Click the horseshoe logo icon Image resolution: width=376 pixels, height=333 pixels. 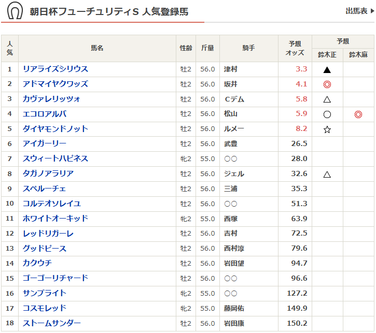pyautogui.click(x=15, y=11)
